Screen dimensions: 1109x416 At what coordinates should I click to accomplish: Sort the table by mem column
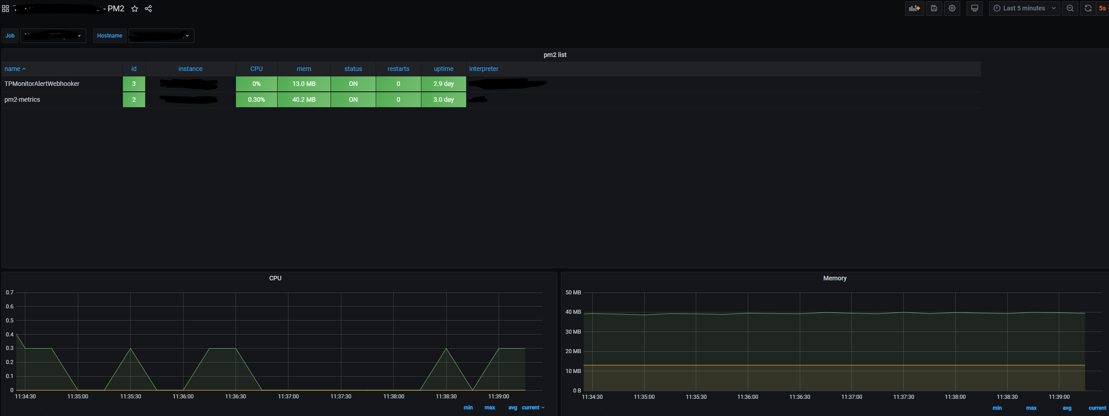point(304,69)
